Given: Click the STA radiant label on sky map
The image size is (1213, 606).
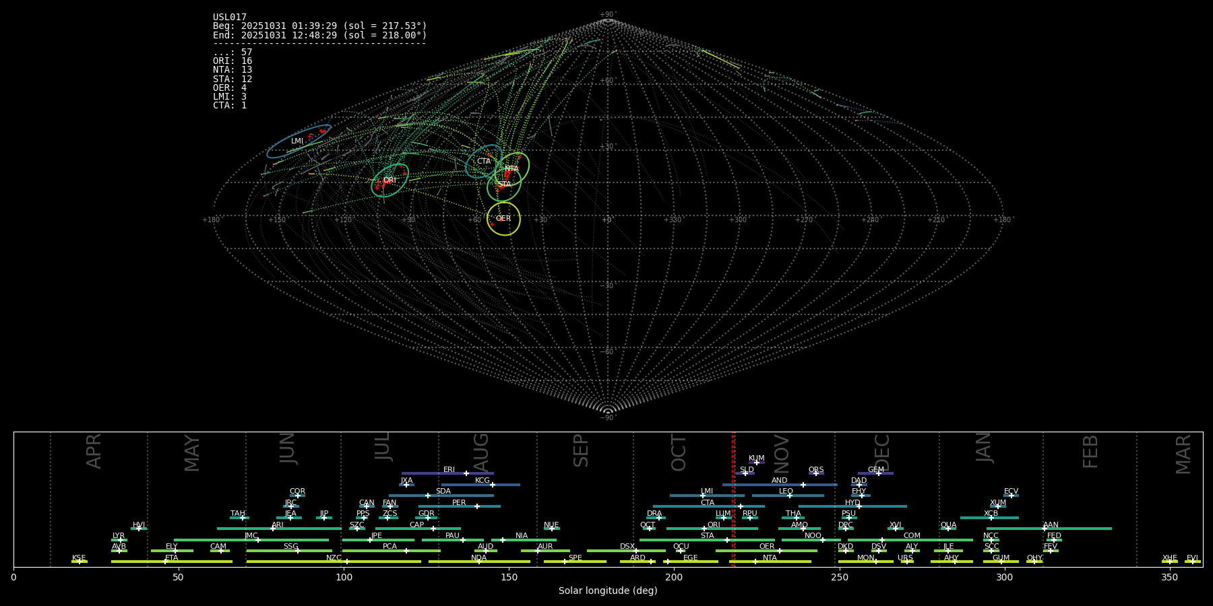Looking at the screenshot, I should [x=504, y=184].
